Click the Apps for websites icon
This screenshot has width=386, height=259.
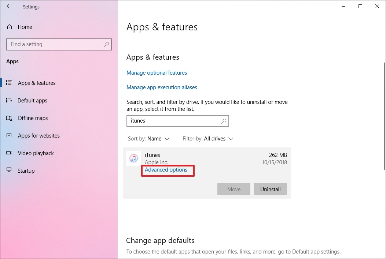[10, 136]
